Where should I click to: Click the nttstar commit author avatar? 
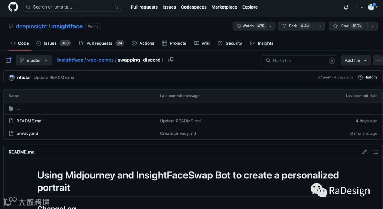tap(12, 77)
